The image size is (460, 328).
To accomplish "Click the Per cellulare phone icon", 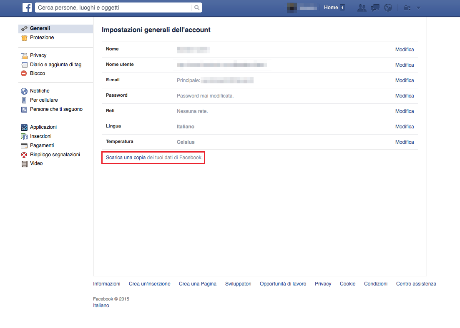I will click(24, 100).
